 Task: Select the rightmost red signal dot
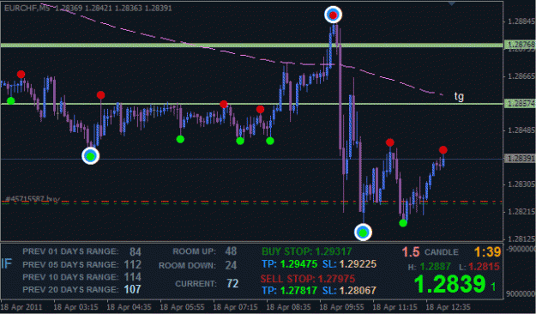[x=443, y=150]
